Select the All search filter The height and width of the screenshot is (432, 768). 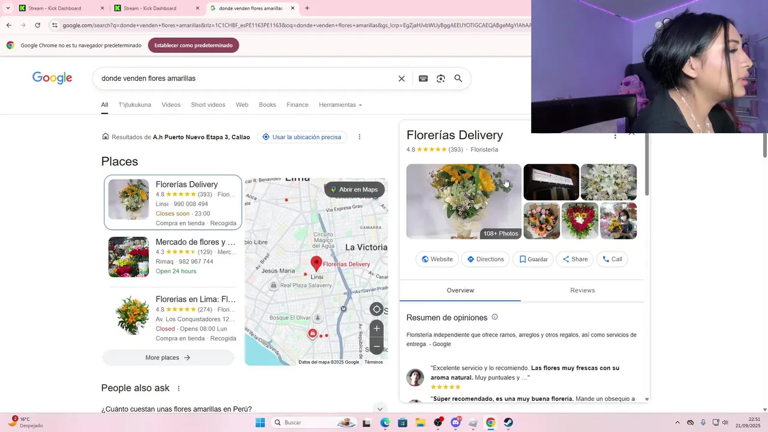coord(104,104)
